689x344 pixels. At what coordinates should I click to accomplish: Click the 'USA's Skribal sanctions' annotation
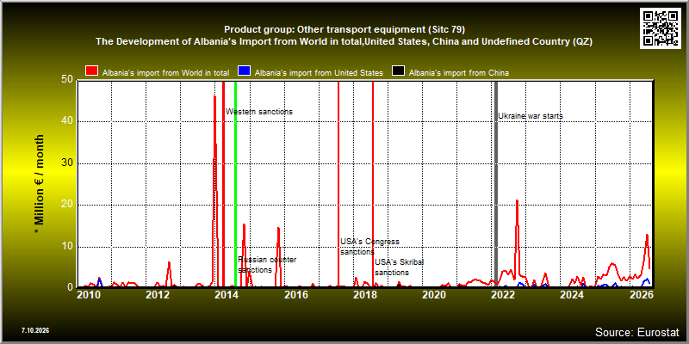coord(399,267)
